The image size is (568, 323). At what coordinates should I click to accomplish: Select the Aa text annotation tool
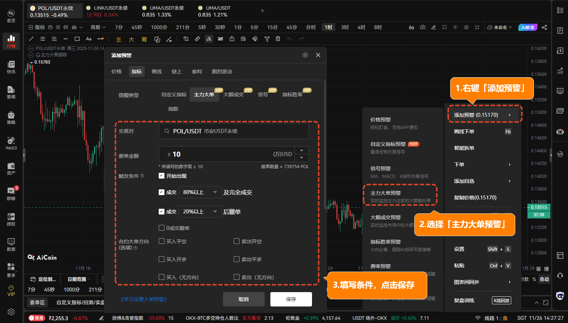[x=89, y=39]
